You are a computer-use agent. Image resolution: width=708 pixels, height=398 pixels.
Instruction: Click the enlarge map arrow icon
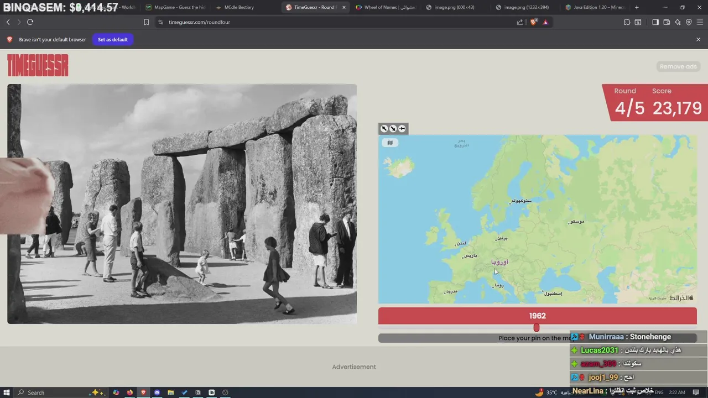tap(384, 129)
